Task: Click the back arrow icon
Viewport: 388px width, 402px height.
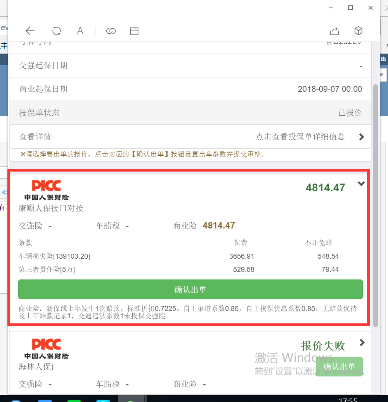Action: (x=30, y=31)
